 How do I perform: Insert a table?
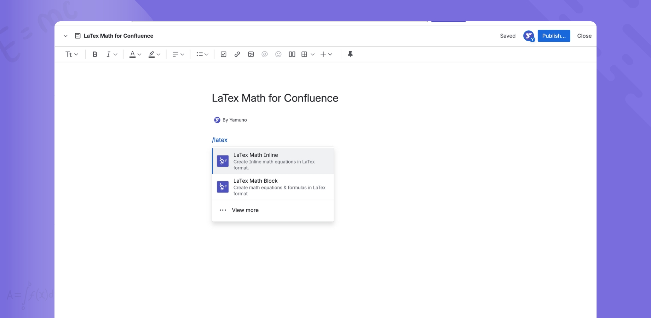pos(304,54)
